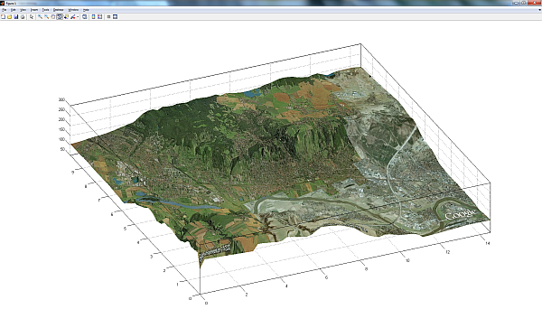Click the Hide Plot Tools icon
Image resolution: width=542 pixels, height=328 pixels.
pos(108,16)
